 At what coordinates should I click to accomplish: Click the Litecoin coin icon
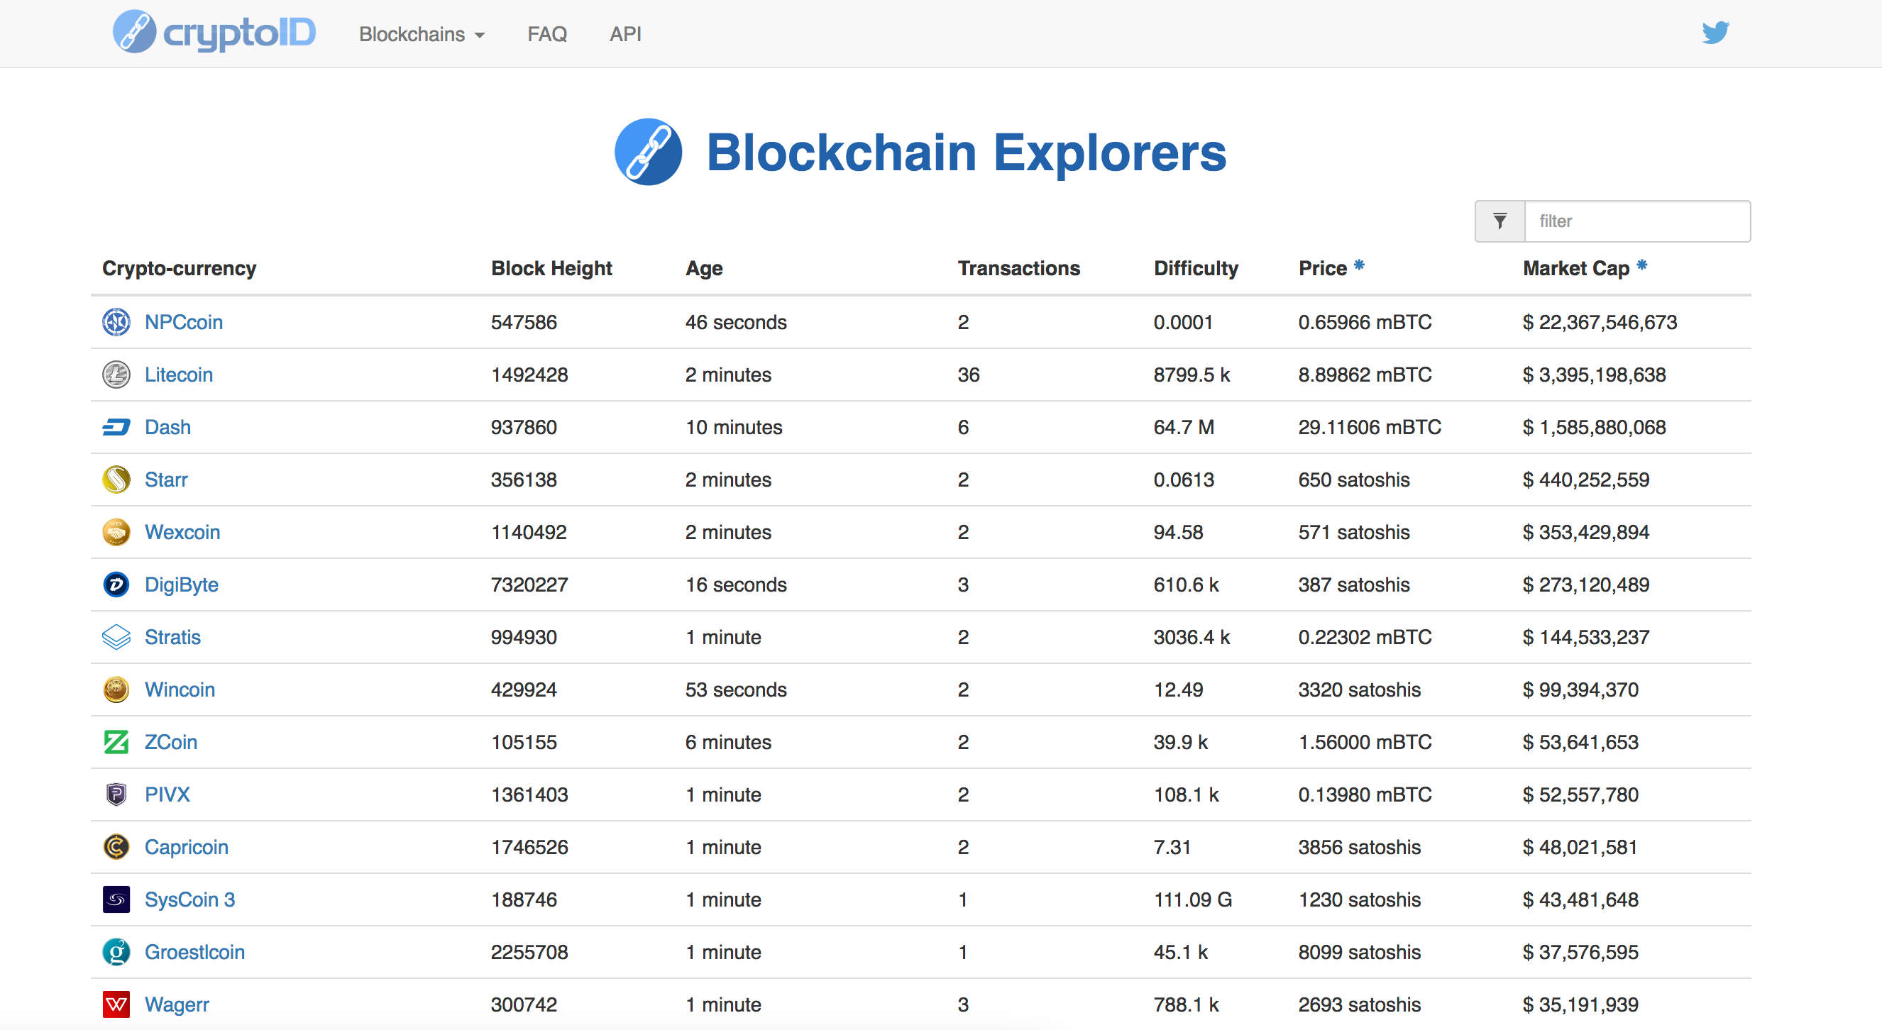click(116, 375)
